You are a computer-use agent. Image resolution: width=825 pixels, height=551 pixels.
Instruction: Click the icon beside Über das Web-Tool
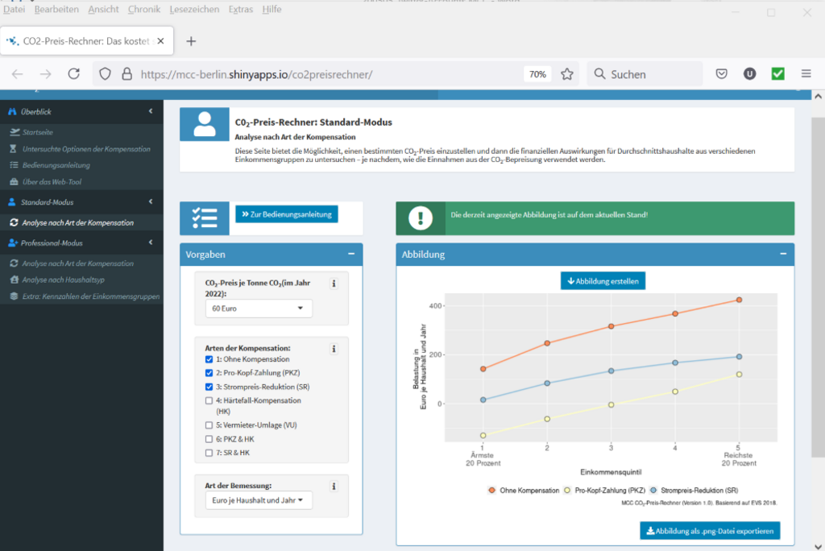point(15,182)
